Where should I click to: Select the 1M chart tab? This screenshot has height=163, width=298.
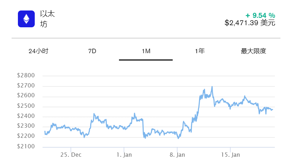(146, 51)
